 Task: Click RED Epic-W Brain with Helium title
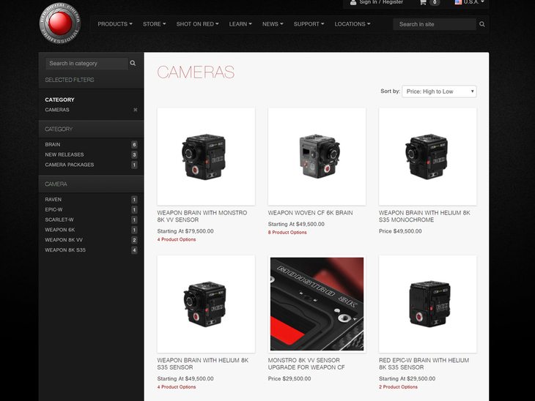point(424,364)
